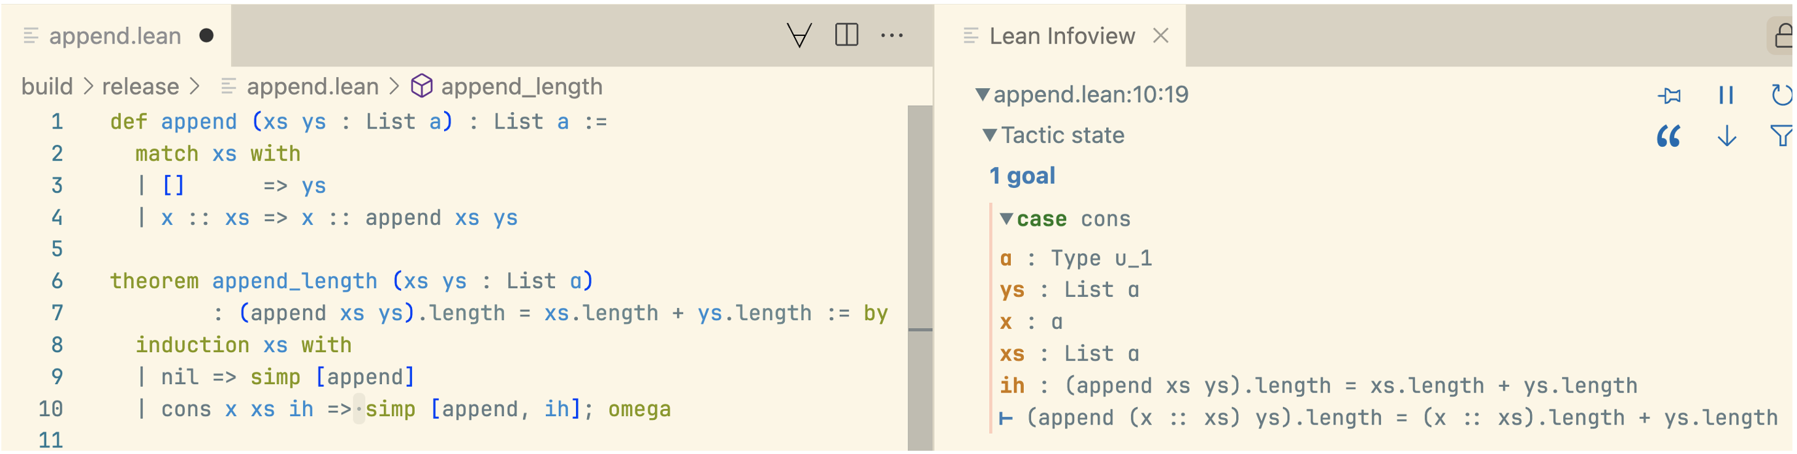This screenshot has width=1797, height=454.
Task: Pin the Infoview position with pin icon
Action: (1669, 95)
